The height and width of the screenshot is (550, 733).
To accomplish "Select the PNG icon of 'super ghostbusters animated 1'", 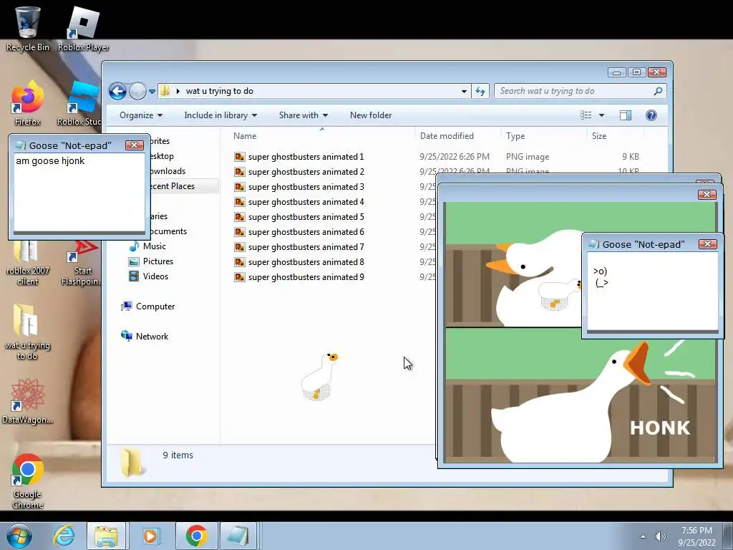I will [x=239, y=157].
